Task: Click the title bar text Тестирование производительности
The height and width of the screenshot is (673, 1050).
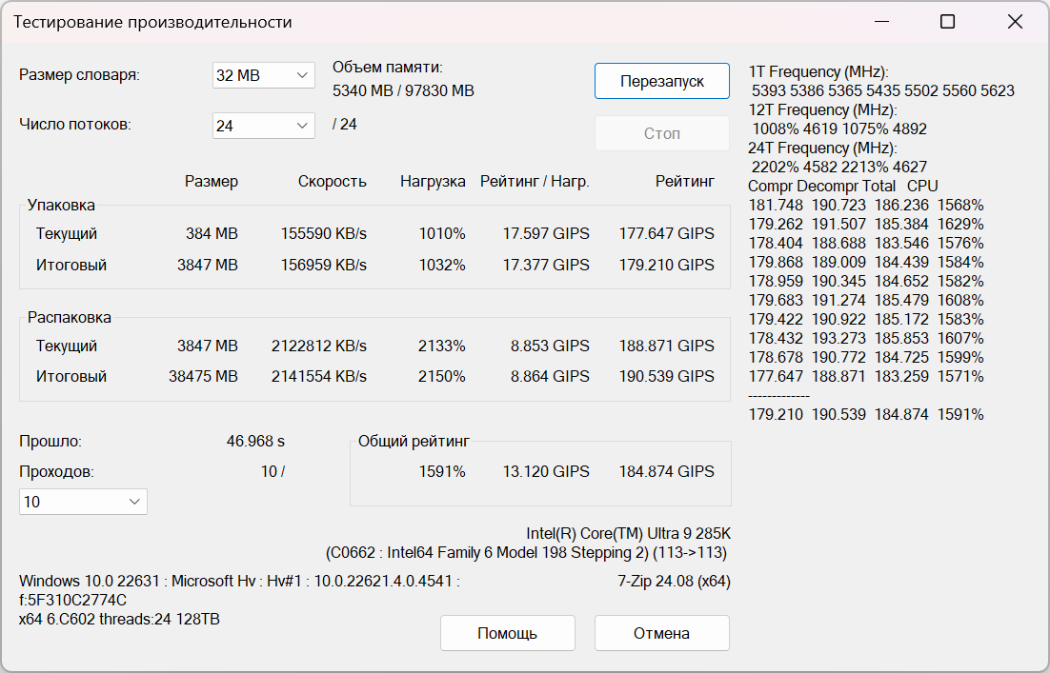Action: (x=152, y=22)
